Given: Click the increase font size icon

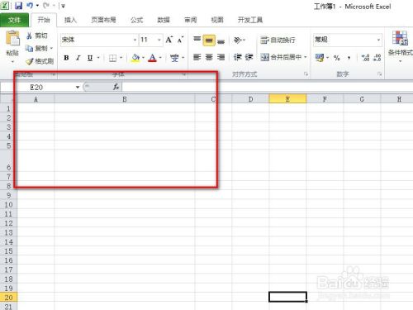Looking at the screenshot, I should [169, 40].
